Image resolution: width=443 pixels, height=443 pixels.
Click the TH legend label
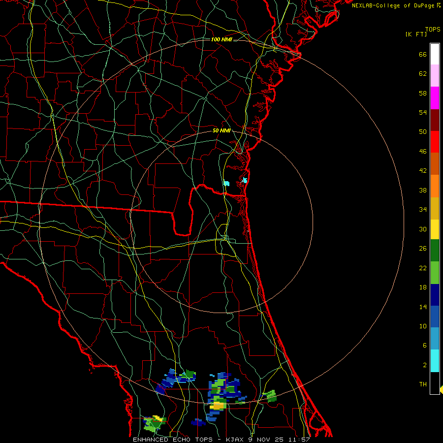click(423, 384)
